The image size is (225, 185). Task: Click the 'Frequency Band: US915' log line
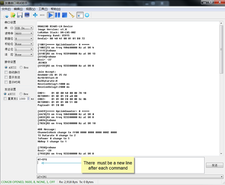(x=54, y=35)
